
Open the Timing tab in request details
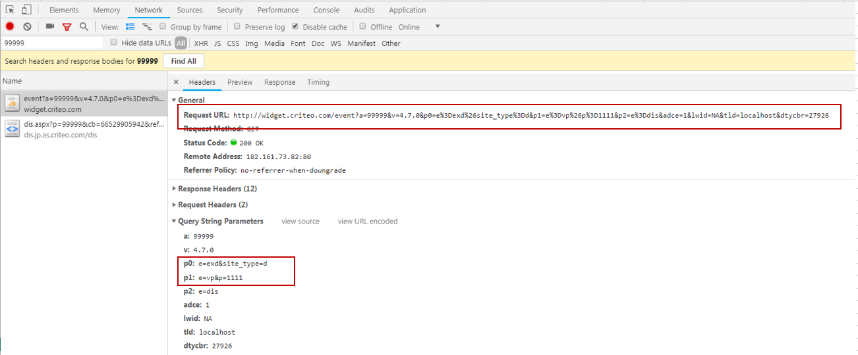coord(318,82)
